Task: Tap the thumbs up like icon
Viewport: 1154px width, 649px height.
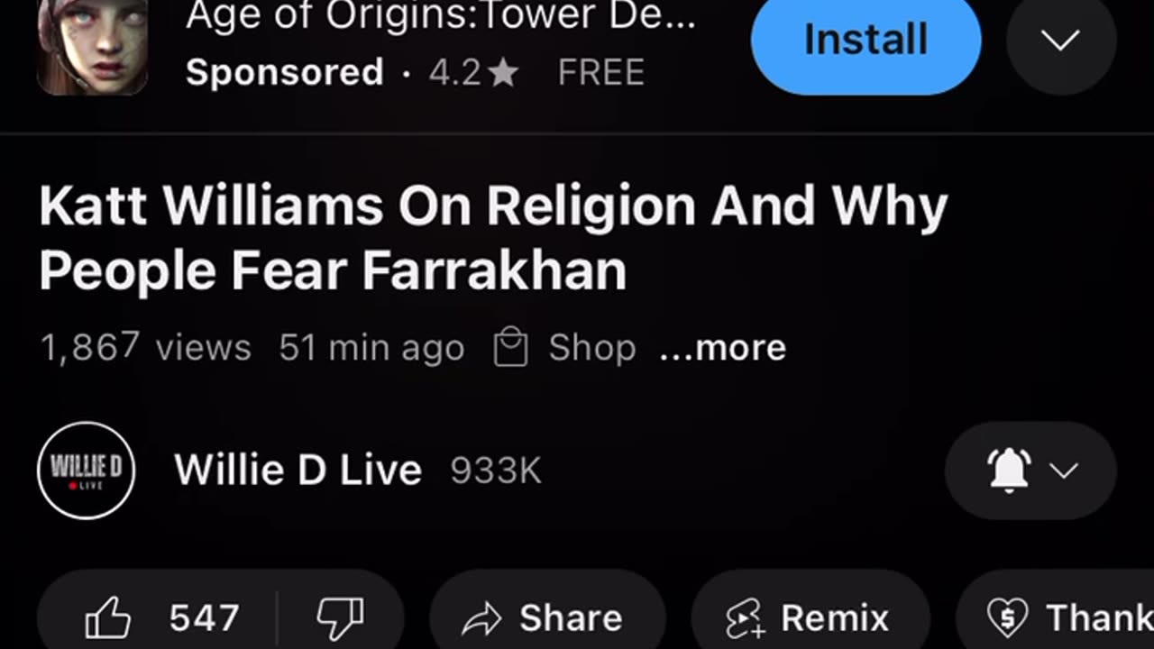Action: tap(108, 618)
